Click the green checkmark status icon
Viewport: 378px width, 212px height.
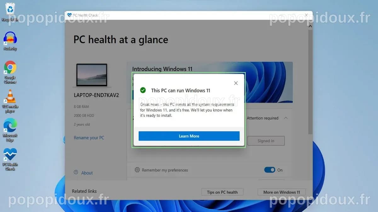[143, 90]
